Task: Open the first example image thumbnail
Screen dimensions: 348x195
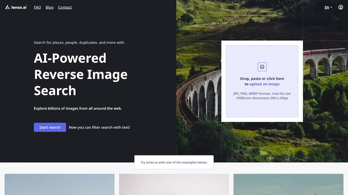Action: tap(59, 185)
